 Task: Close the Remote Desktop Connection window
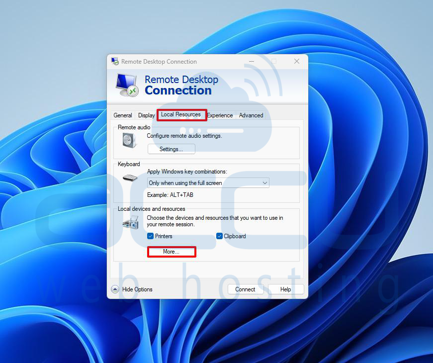(297, 61)
